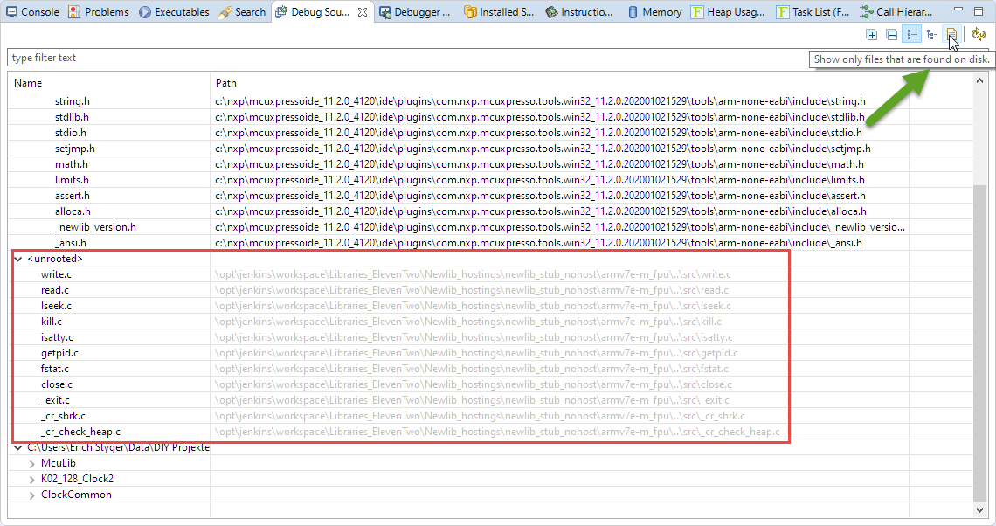
Task: Expand the McuLib folder node
Action: click(32, 463)
